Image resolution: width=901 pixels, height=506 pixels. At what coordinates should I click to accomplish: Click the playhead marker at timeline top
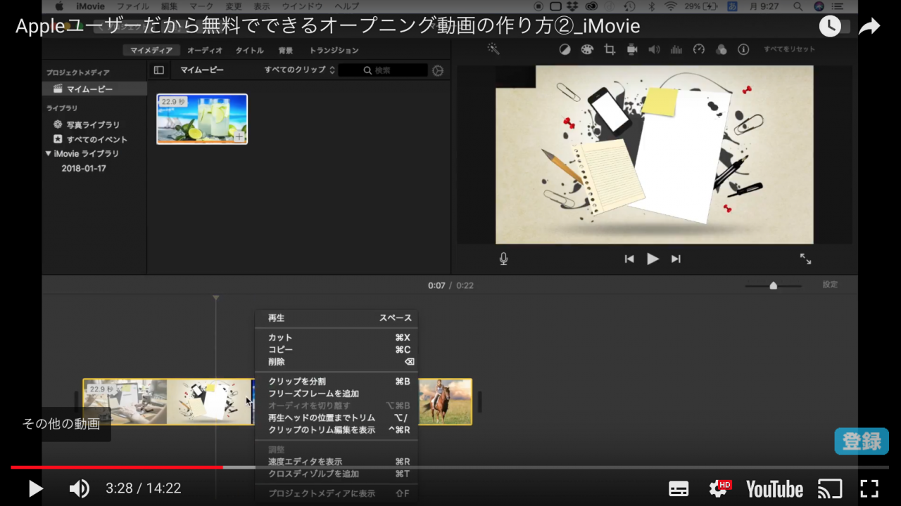(x=216, y=298)
